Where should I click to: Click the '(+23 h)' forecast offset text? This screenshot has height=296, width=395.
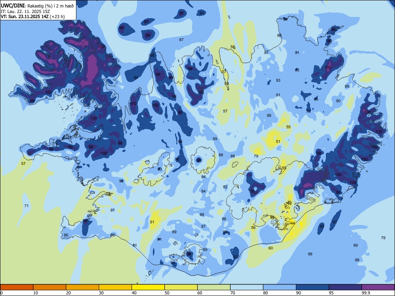57,17
